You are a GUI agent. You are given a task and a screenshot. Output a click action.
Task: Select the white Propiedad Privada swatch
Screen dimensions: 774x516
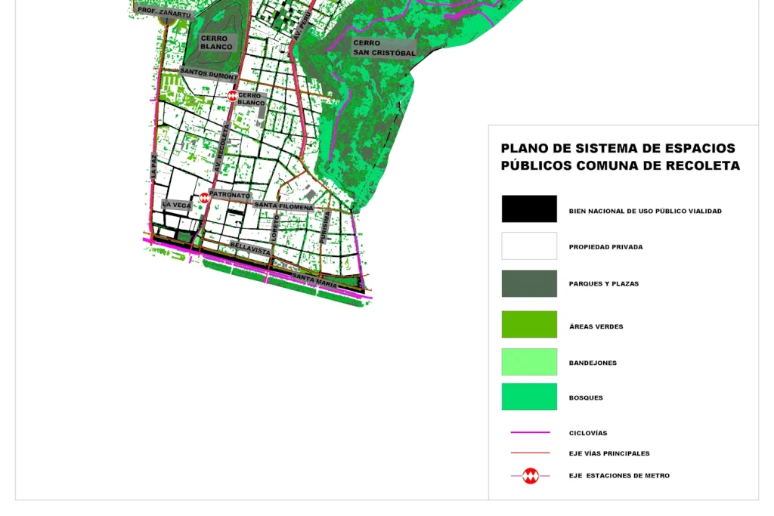529,246
